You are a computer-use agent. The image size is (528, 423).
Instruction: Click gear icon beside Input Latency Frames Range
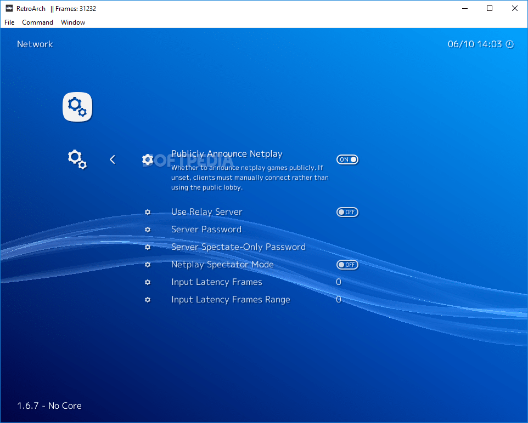[148, 300]
